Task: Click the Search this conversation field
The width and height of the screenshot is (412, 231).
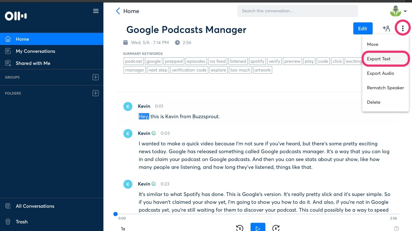Action: [x=297, y=11]
